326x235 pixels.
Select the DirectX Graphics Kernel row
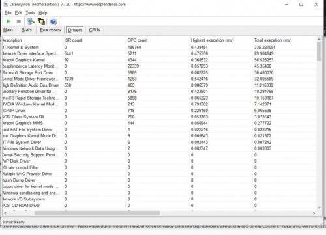(x=159, y=60)
